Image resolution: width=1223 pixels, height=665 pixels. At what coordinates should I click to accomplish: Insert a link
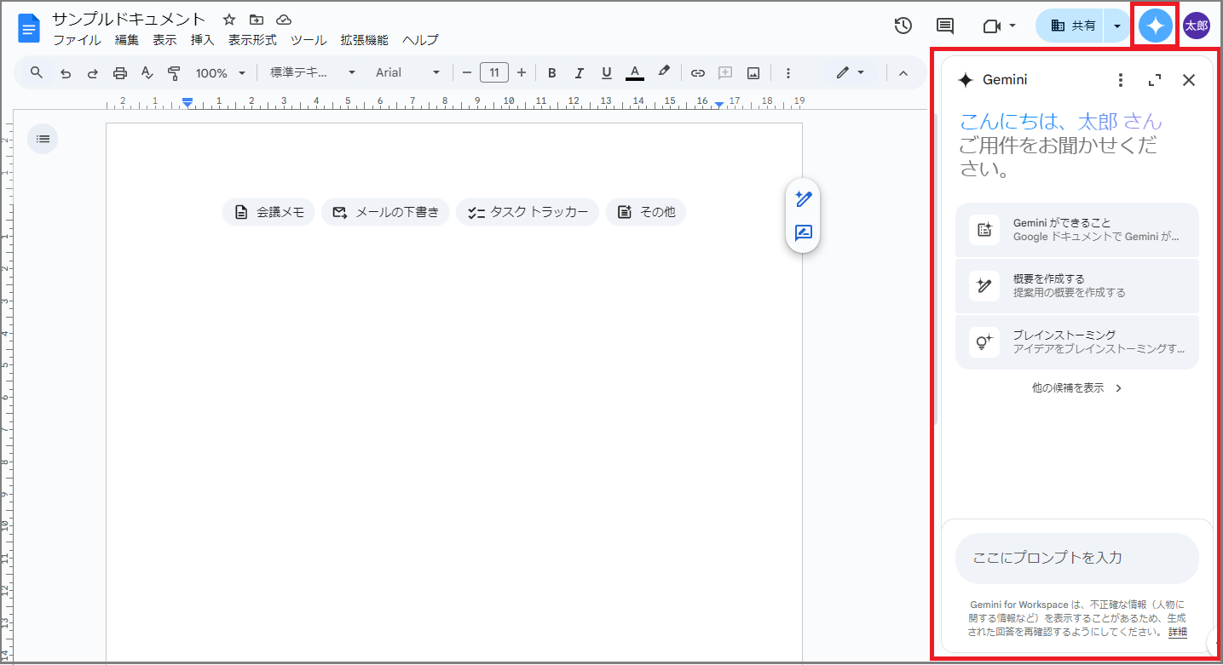pyautogui.click(x=698, y=73)
